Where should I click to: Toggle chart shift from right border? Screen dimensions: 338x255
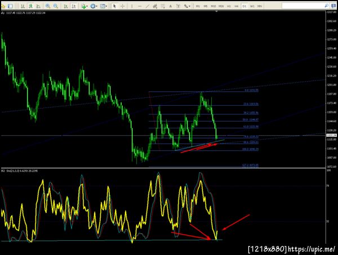point(73,6)
